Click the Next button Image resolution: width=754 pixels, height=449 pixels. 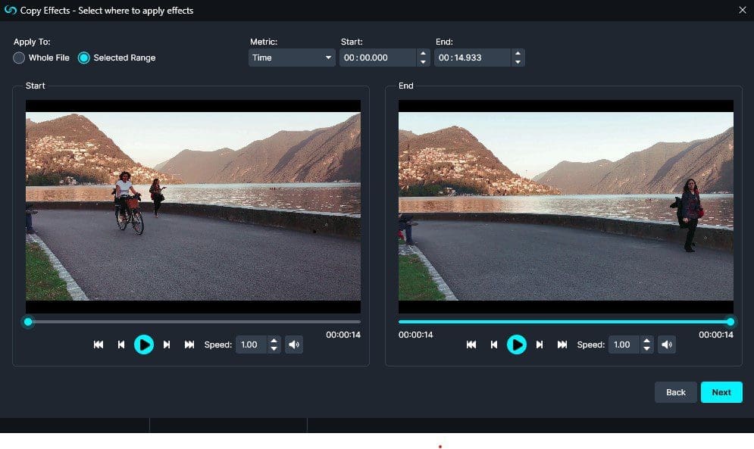pos(721,392)
